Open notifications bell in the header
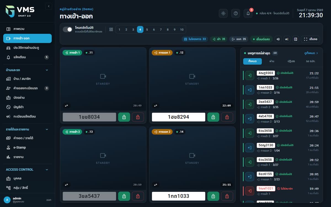 [x=248, y=13]
